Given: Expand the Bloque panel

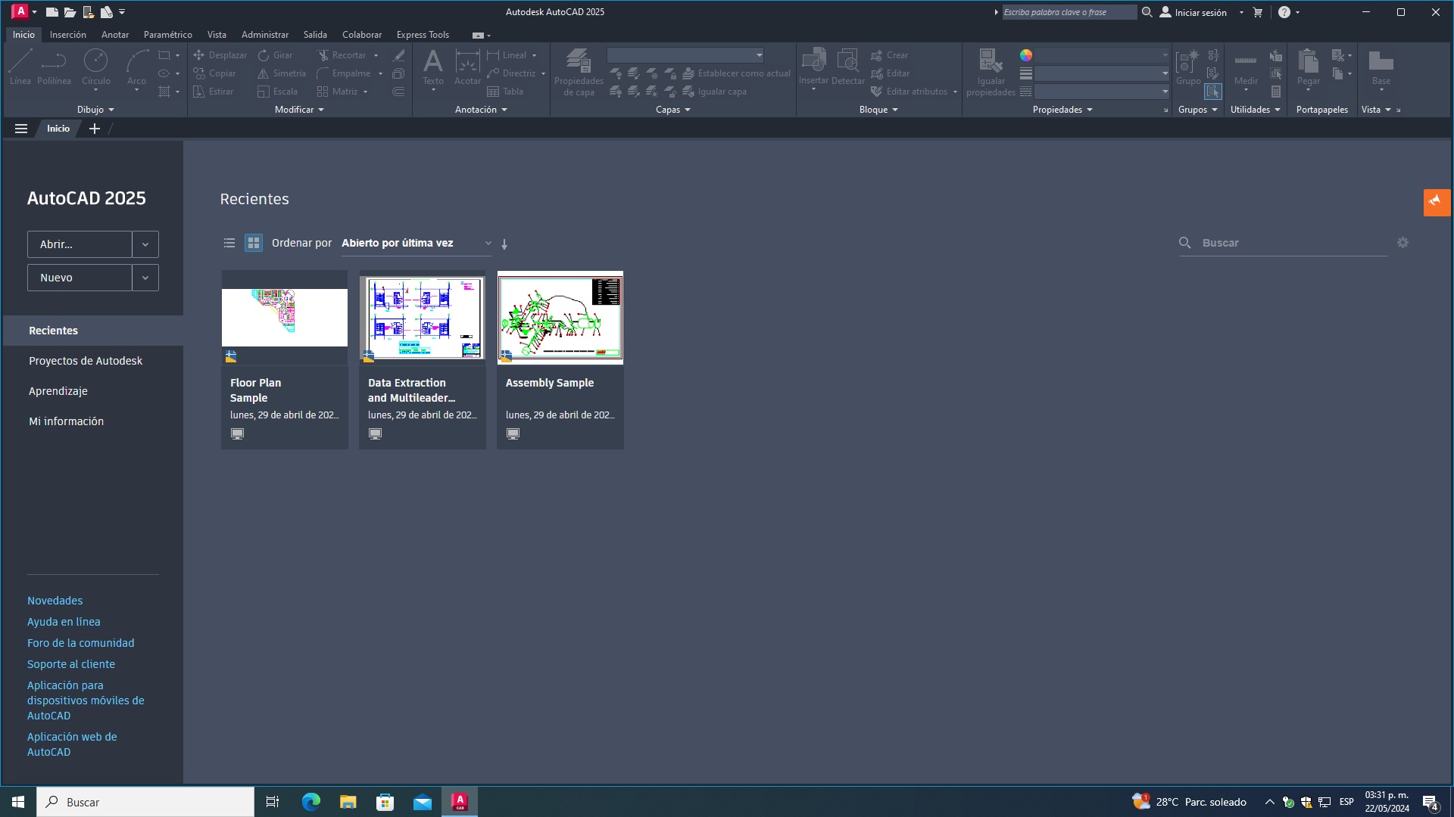Looking at the screenshot, I should click(878, 110).
